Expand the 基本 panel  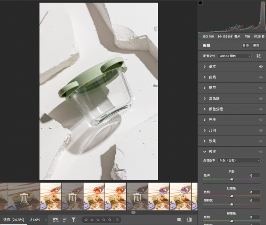tap(205, 67)
